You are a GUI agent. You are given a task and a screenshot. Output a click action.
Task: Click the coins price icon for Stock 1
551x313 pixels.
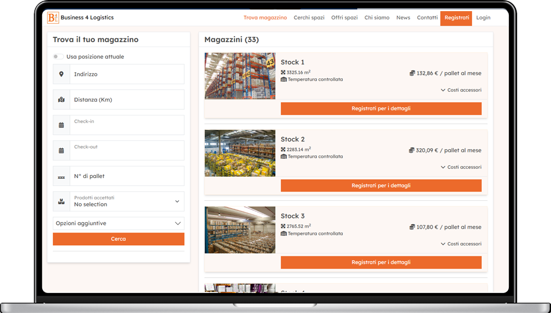[412, 73]
